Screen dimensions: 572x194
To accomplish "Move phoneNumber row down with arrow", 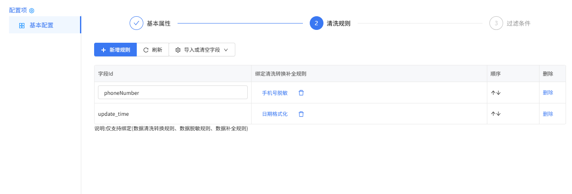I will coord(498,93).
